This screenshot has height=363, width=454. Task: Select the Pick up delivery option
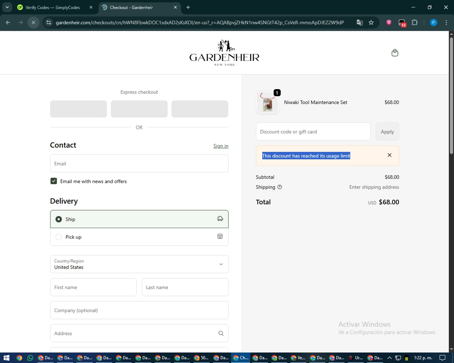pos(139,237)
